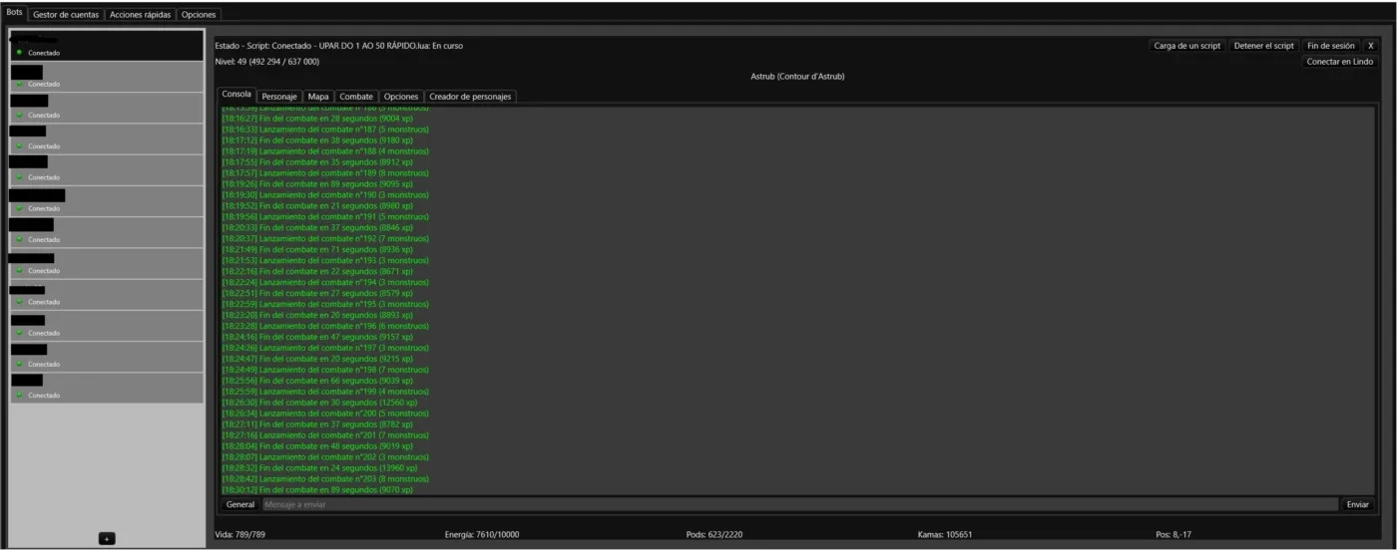Click log line 18:25:56 with 9039 xp
The width and height of the screenshot is (1397, 550).
[317, 381]
